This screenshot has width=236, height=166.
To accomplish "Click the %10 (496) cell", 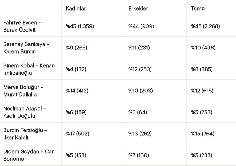I will click(203, 48).
